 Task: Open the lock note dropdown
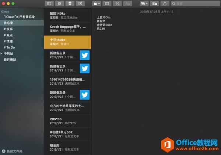coord(97,4)
